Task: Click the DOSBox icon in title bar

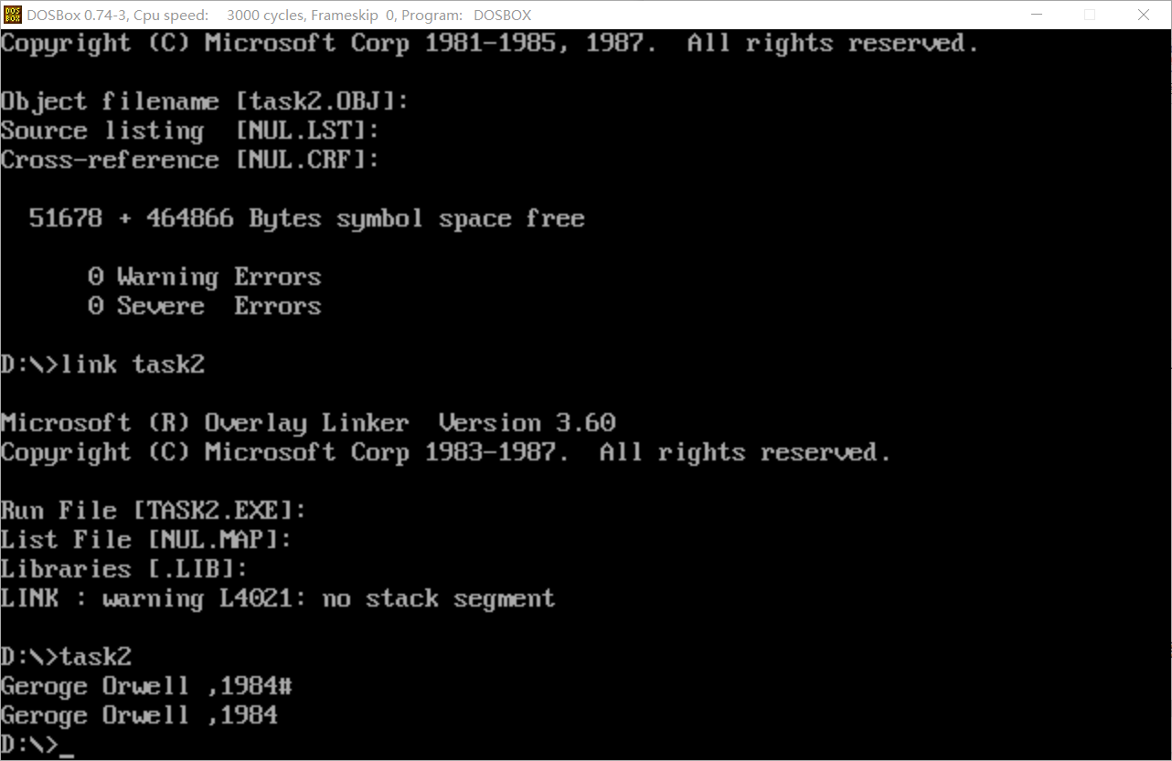Action: click(x=13, y=15)
